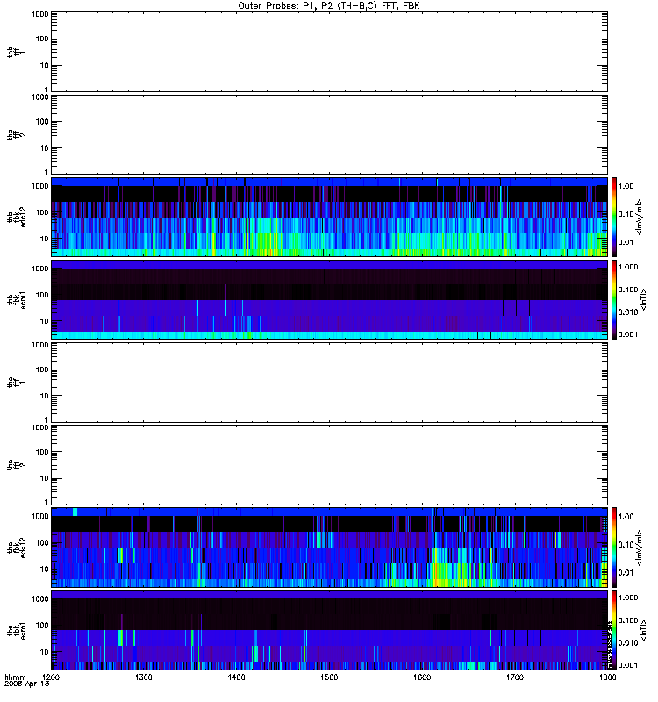
Task: Click the 0.01 value on the thc edc12 color bar
Action: [x=626, y=573]
